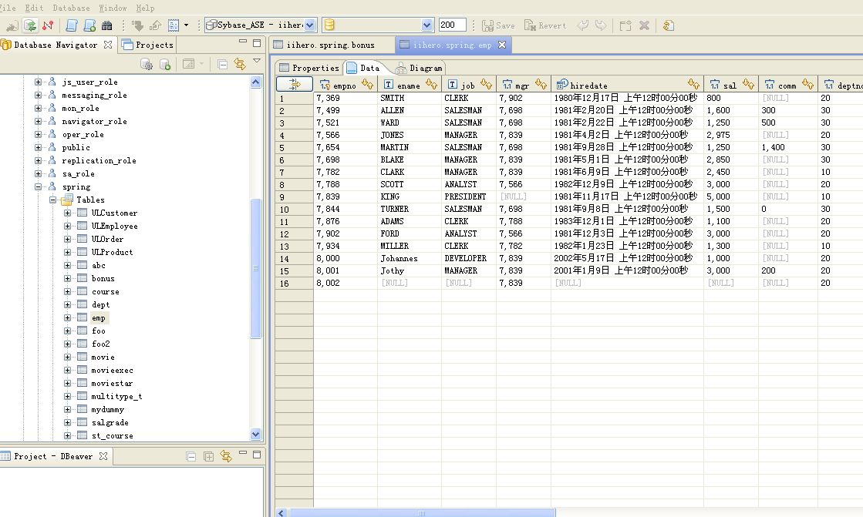863x517 pixels.
Task: Open the Sybase_ASE connection dropdown
Action: (x=310, y=25)
